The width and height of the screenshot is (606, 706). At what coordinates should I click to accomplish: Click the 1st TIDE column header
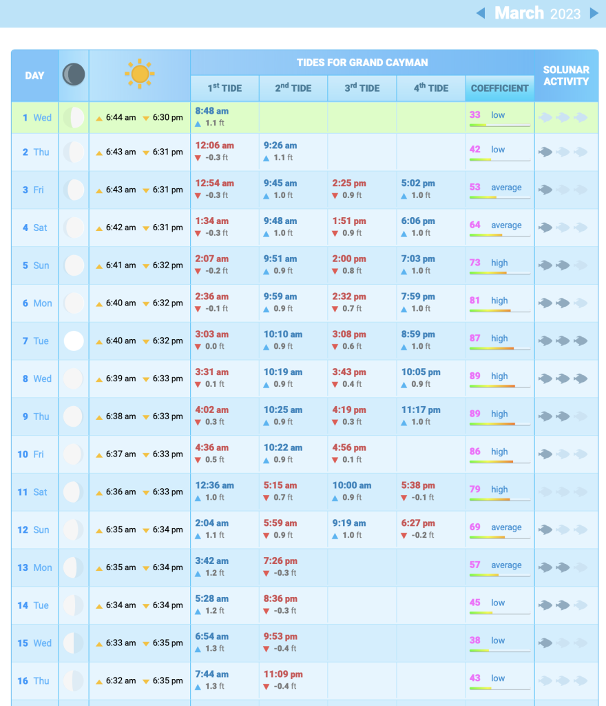click(x=224, y=88)
